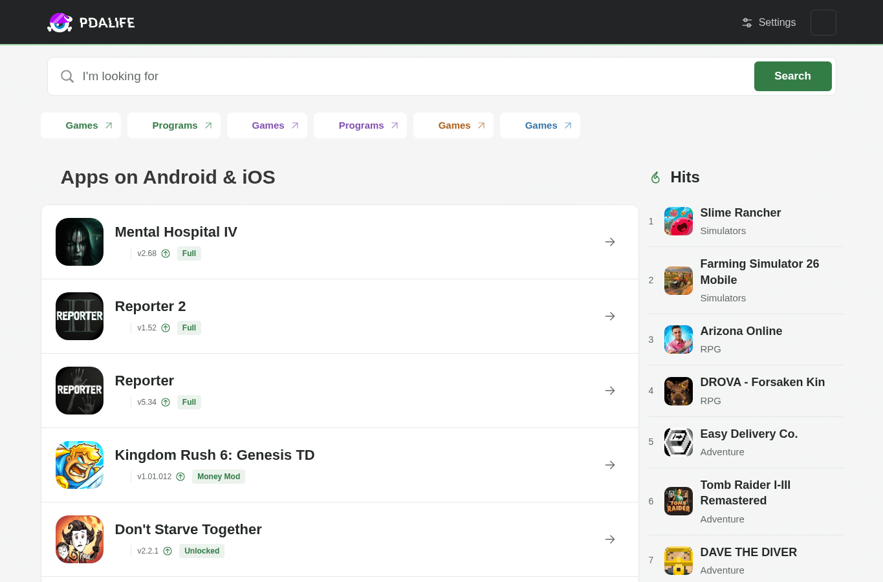Click the arrow on the Reporter 2 row

pyautogui.click(x=610, y=316)
